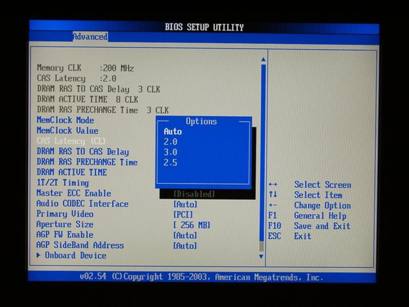Open the [PCI] value for Primary Video
Screen dimensions: 409x307
[x=183, y=215]
